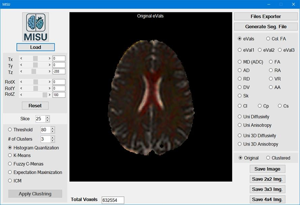
Task: Click Generate Seg. File button
Action: (266, 27)
